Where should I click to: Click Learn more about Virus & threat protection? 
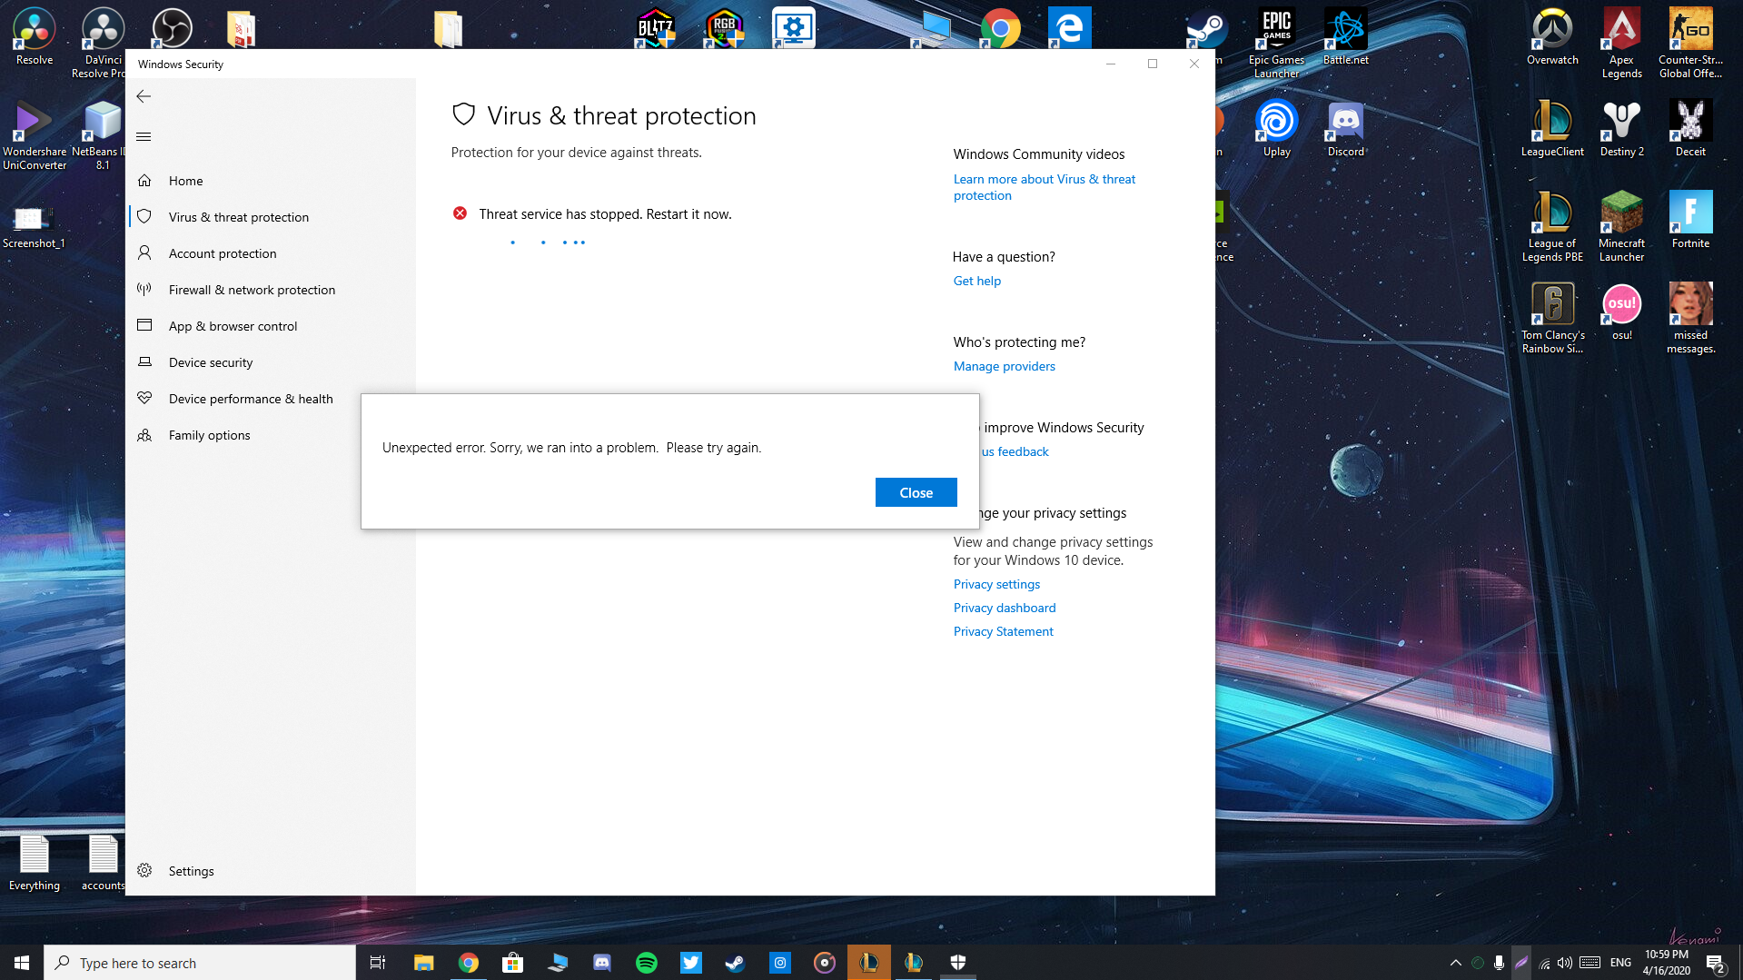(x=1045, y=187)
